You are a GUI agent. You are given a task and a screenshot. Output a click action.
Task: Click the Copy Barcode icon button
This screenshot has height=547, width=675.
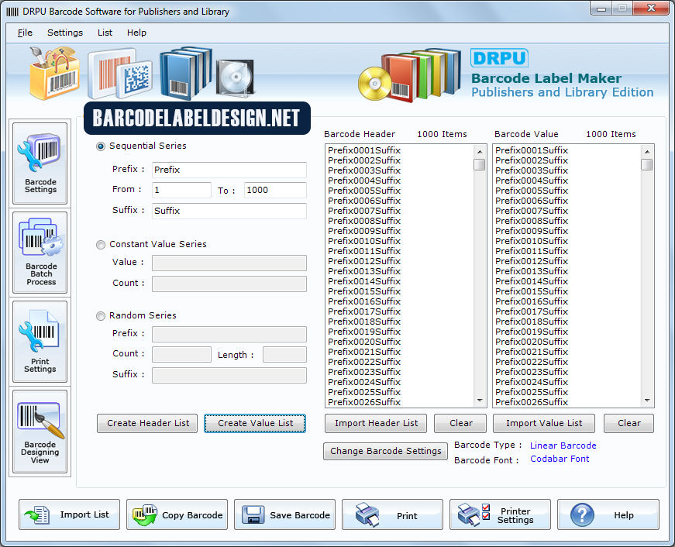177,514
